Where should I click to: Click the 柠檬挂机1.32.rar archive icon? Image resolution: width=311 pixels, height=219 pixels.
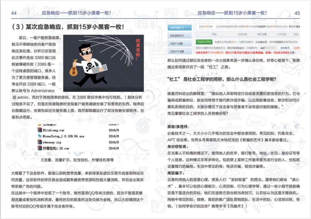click(39, 148)
